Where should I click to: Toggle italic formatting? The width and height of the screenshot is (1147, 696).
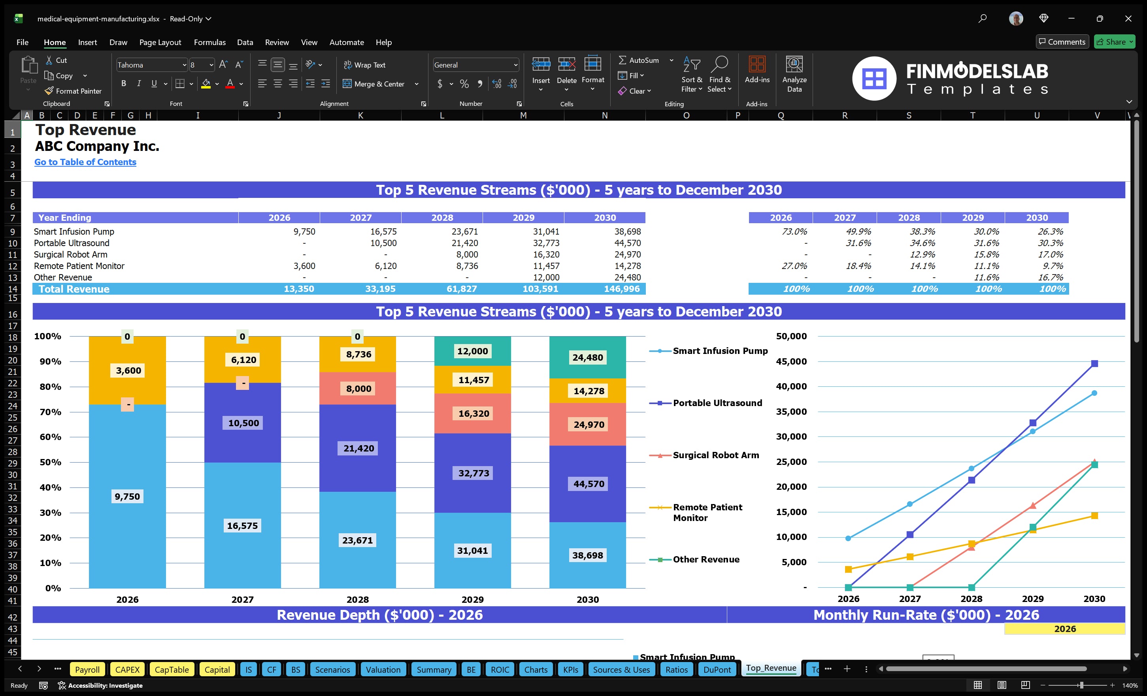coord(138,83)
